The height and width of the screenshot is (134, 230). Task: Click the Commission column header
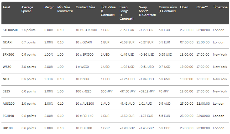pyautogui.click(x=168, y=9)
